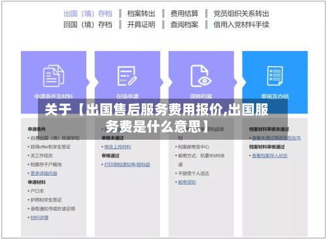This screenshot has height=239, width=327.
Task: Open the 查阅档案 tab
Action: coord(184,25)
